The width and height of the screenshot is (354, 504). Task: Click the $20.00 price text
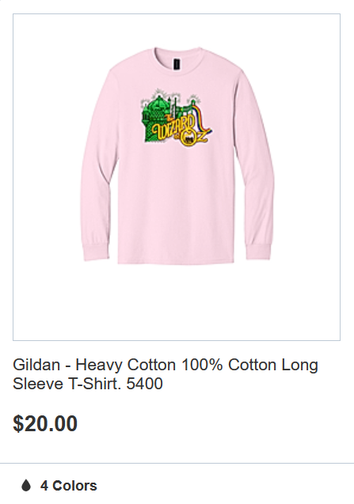click(x=45, y=423)
